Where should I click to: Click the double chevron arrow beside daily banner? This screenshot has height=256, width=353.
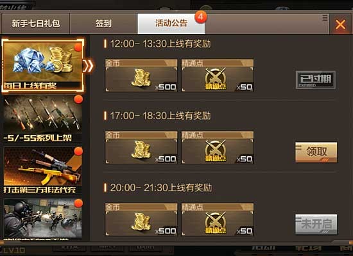point(88,66)
